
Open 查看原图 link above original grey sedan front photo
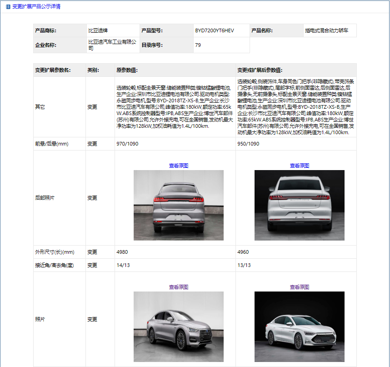click(179, 287)
